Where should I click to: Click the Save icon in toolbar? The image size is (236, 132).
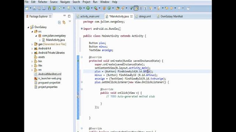point(34,8)
